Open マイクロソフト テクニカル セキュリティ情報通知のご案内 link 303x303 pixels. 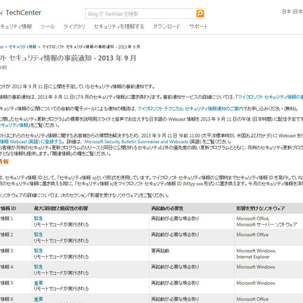[x=190, y=109]
